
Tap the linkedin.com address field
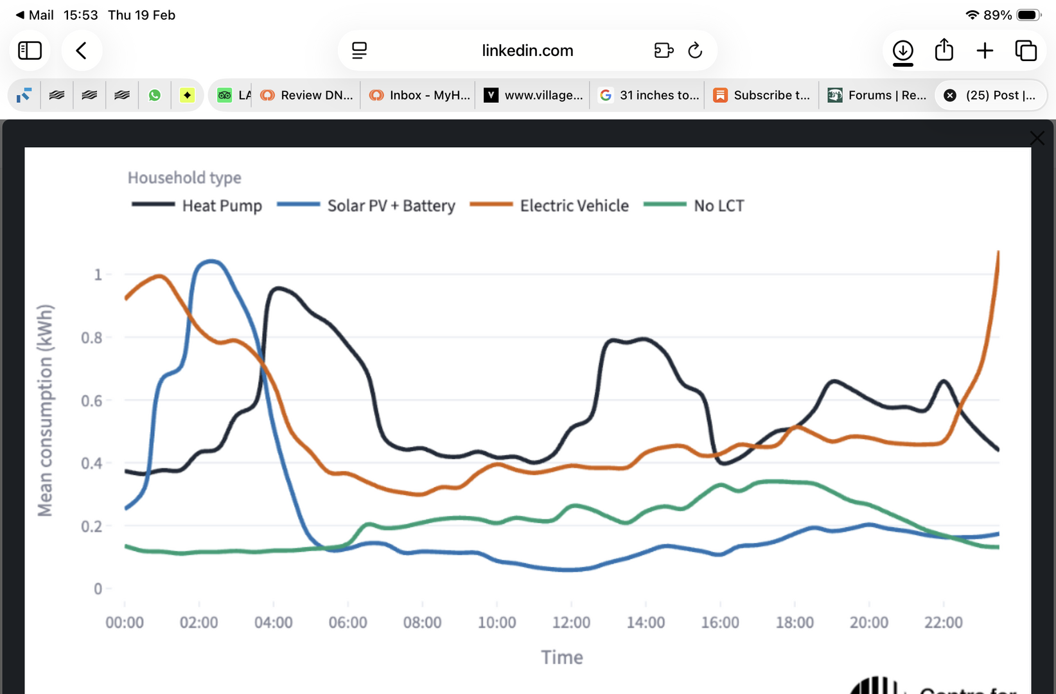pos(527,50)
